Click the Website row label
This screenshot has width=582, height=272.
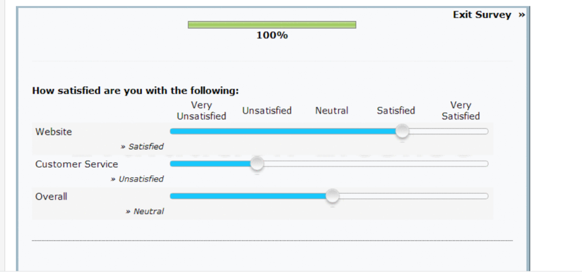(54, 132)
